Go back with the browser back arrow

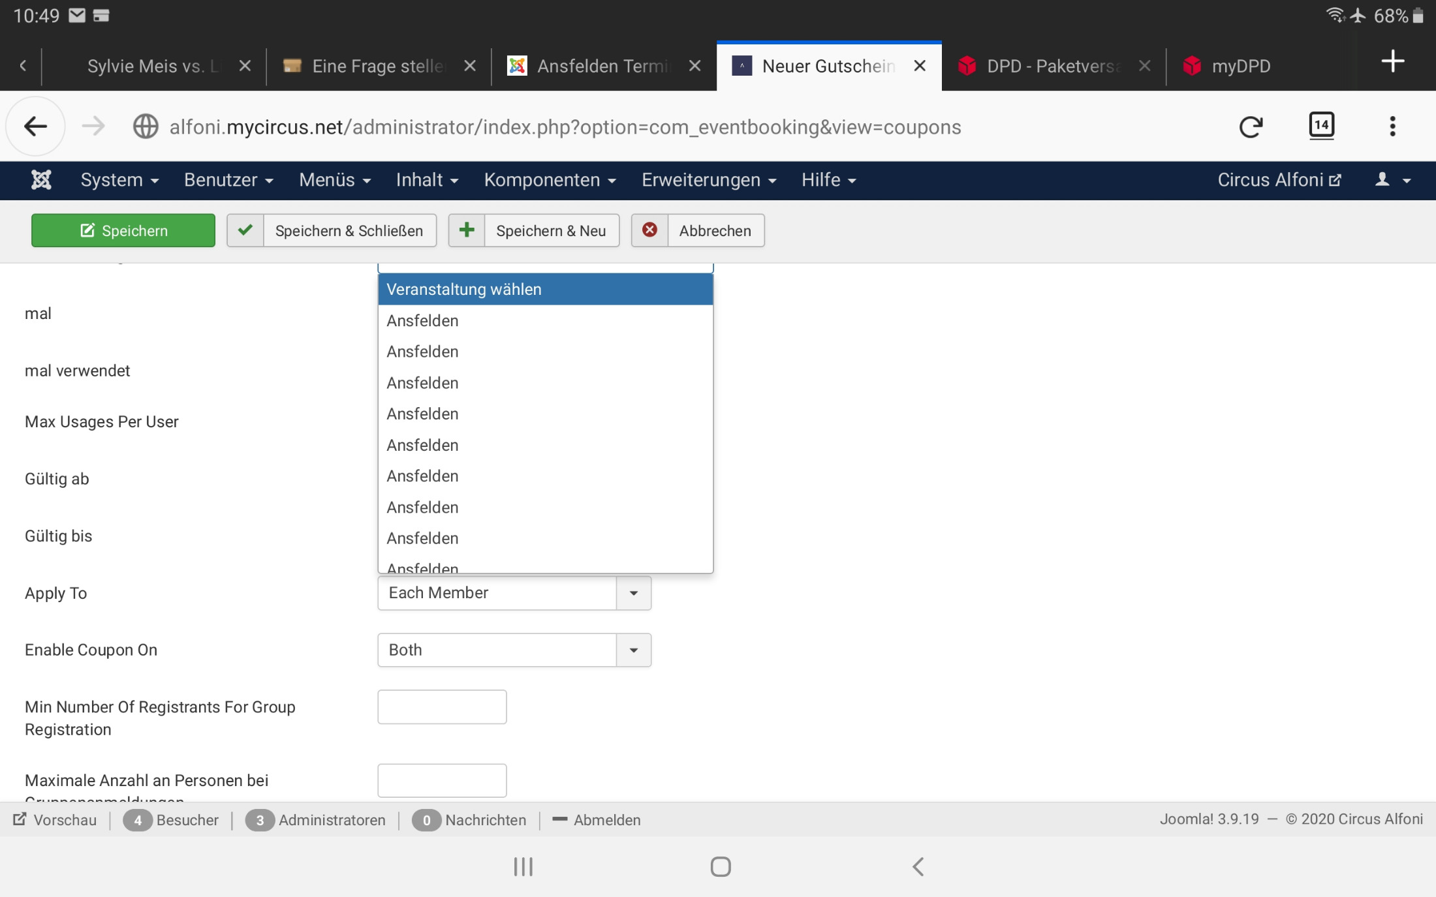pos(35,127)
